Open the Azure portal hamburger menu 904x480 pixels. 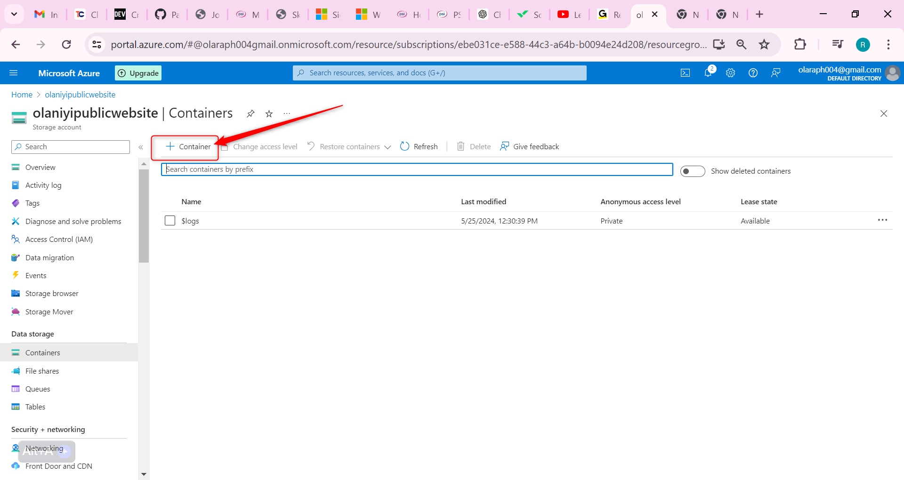(x=14, y=73)
